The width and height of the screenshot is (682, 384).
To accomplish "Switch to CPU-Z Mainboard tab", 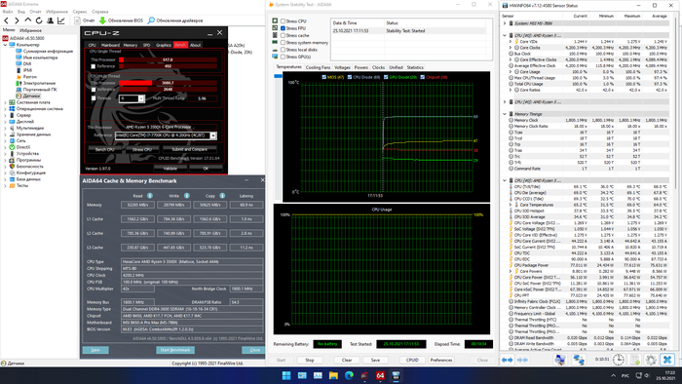I will pos(110,45).
